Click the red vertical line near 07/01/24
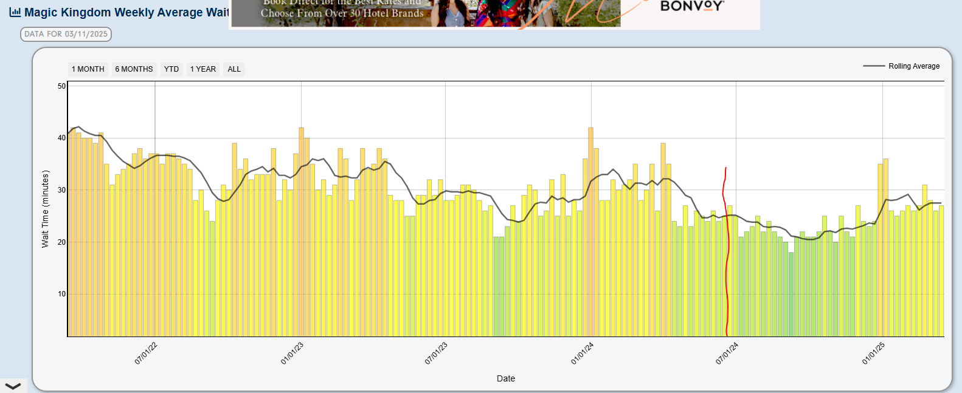 pos(725,255)
